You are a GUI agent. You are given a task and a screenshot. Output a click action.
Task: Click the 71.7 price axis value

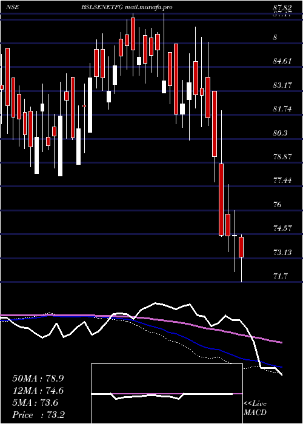pos(280,276)
